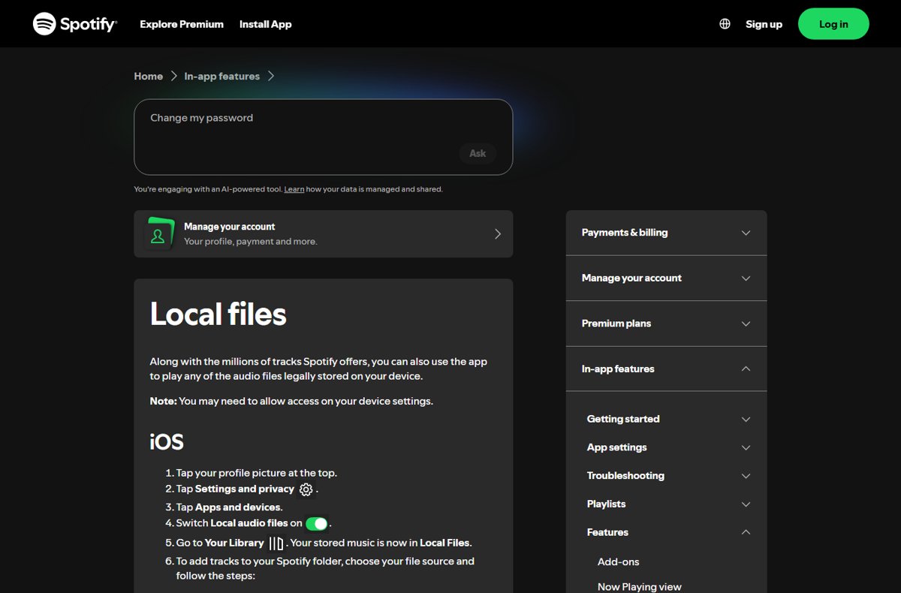Expand Premium plans section

[x=666, y=324]
